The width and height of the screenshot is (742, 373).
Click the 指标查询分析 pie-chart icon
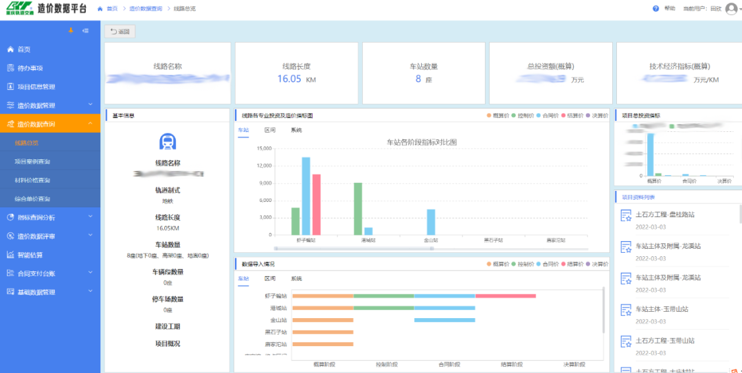[x=10, y=217]
